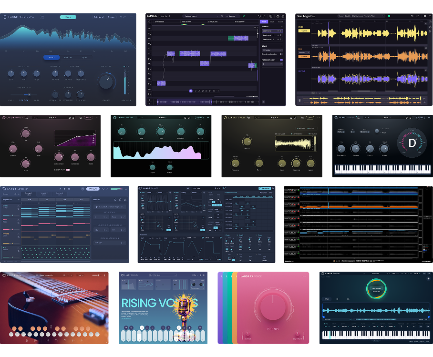Open the OSC 1 waveform dropdown in Synth X

click(x=151, y=193)
